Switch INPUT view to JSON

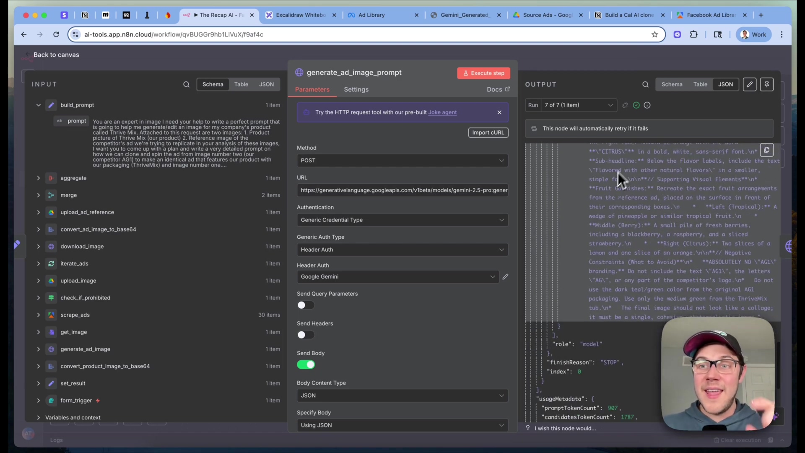click(x=266, y=84)
